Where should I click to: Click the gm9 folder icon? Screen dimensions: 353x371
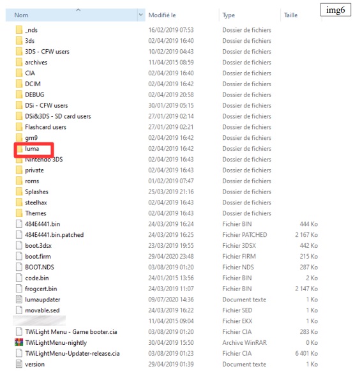19,138
